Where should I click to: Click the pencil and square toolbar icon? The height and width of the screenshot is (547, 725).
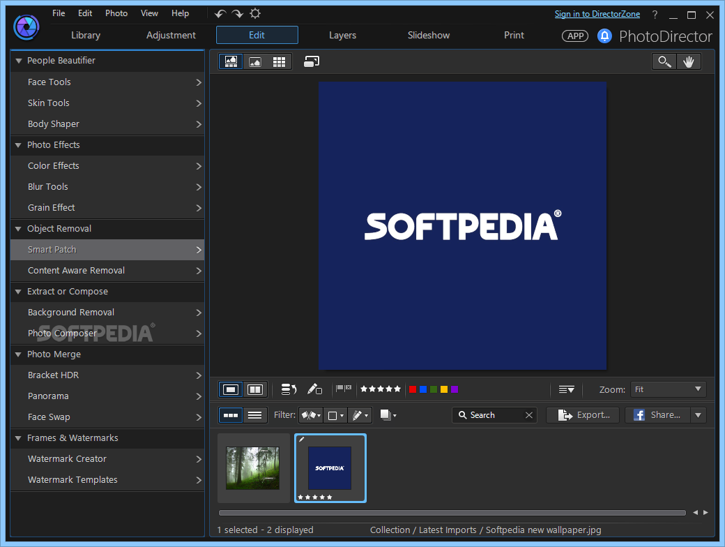click(x=314, y=389)
